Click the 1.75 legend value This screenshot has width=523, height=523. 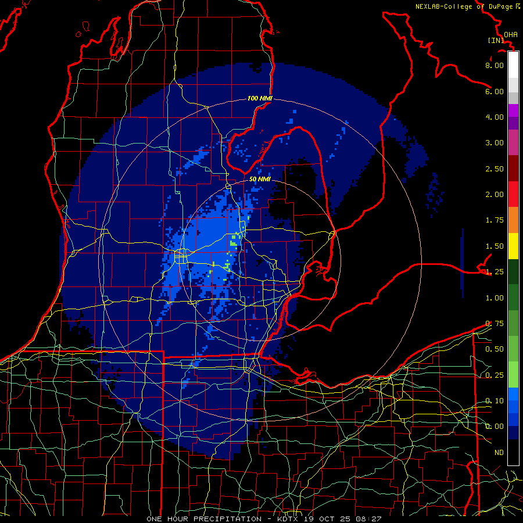[495, 220]
